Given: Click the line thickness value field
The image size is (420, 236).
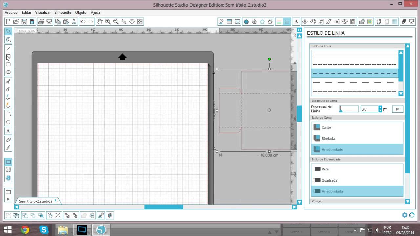Looking at the screenshot, I should pyautogui.click(x=369, y=109).
